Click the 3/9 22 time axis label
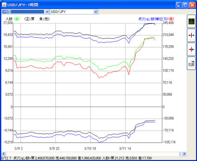Image resolution: width=197 pixels, height=161 pixels. [x=54, y=149]
